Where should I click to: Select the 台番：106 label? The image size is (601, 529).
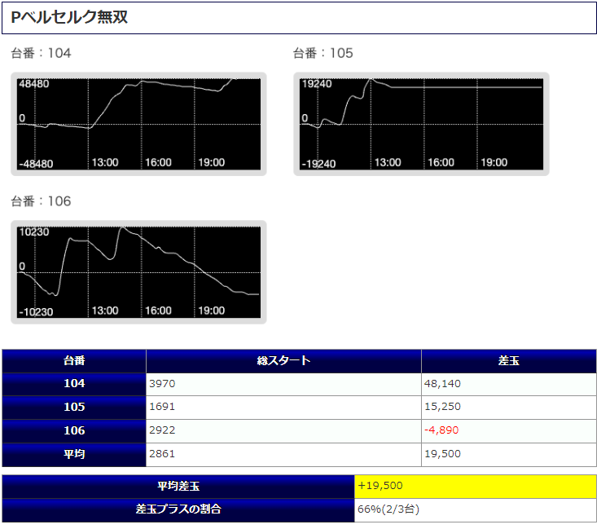(x=41, y=201)
